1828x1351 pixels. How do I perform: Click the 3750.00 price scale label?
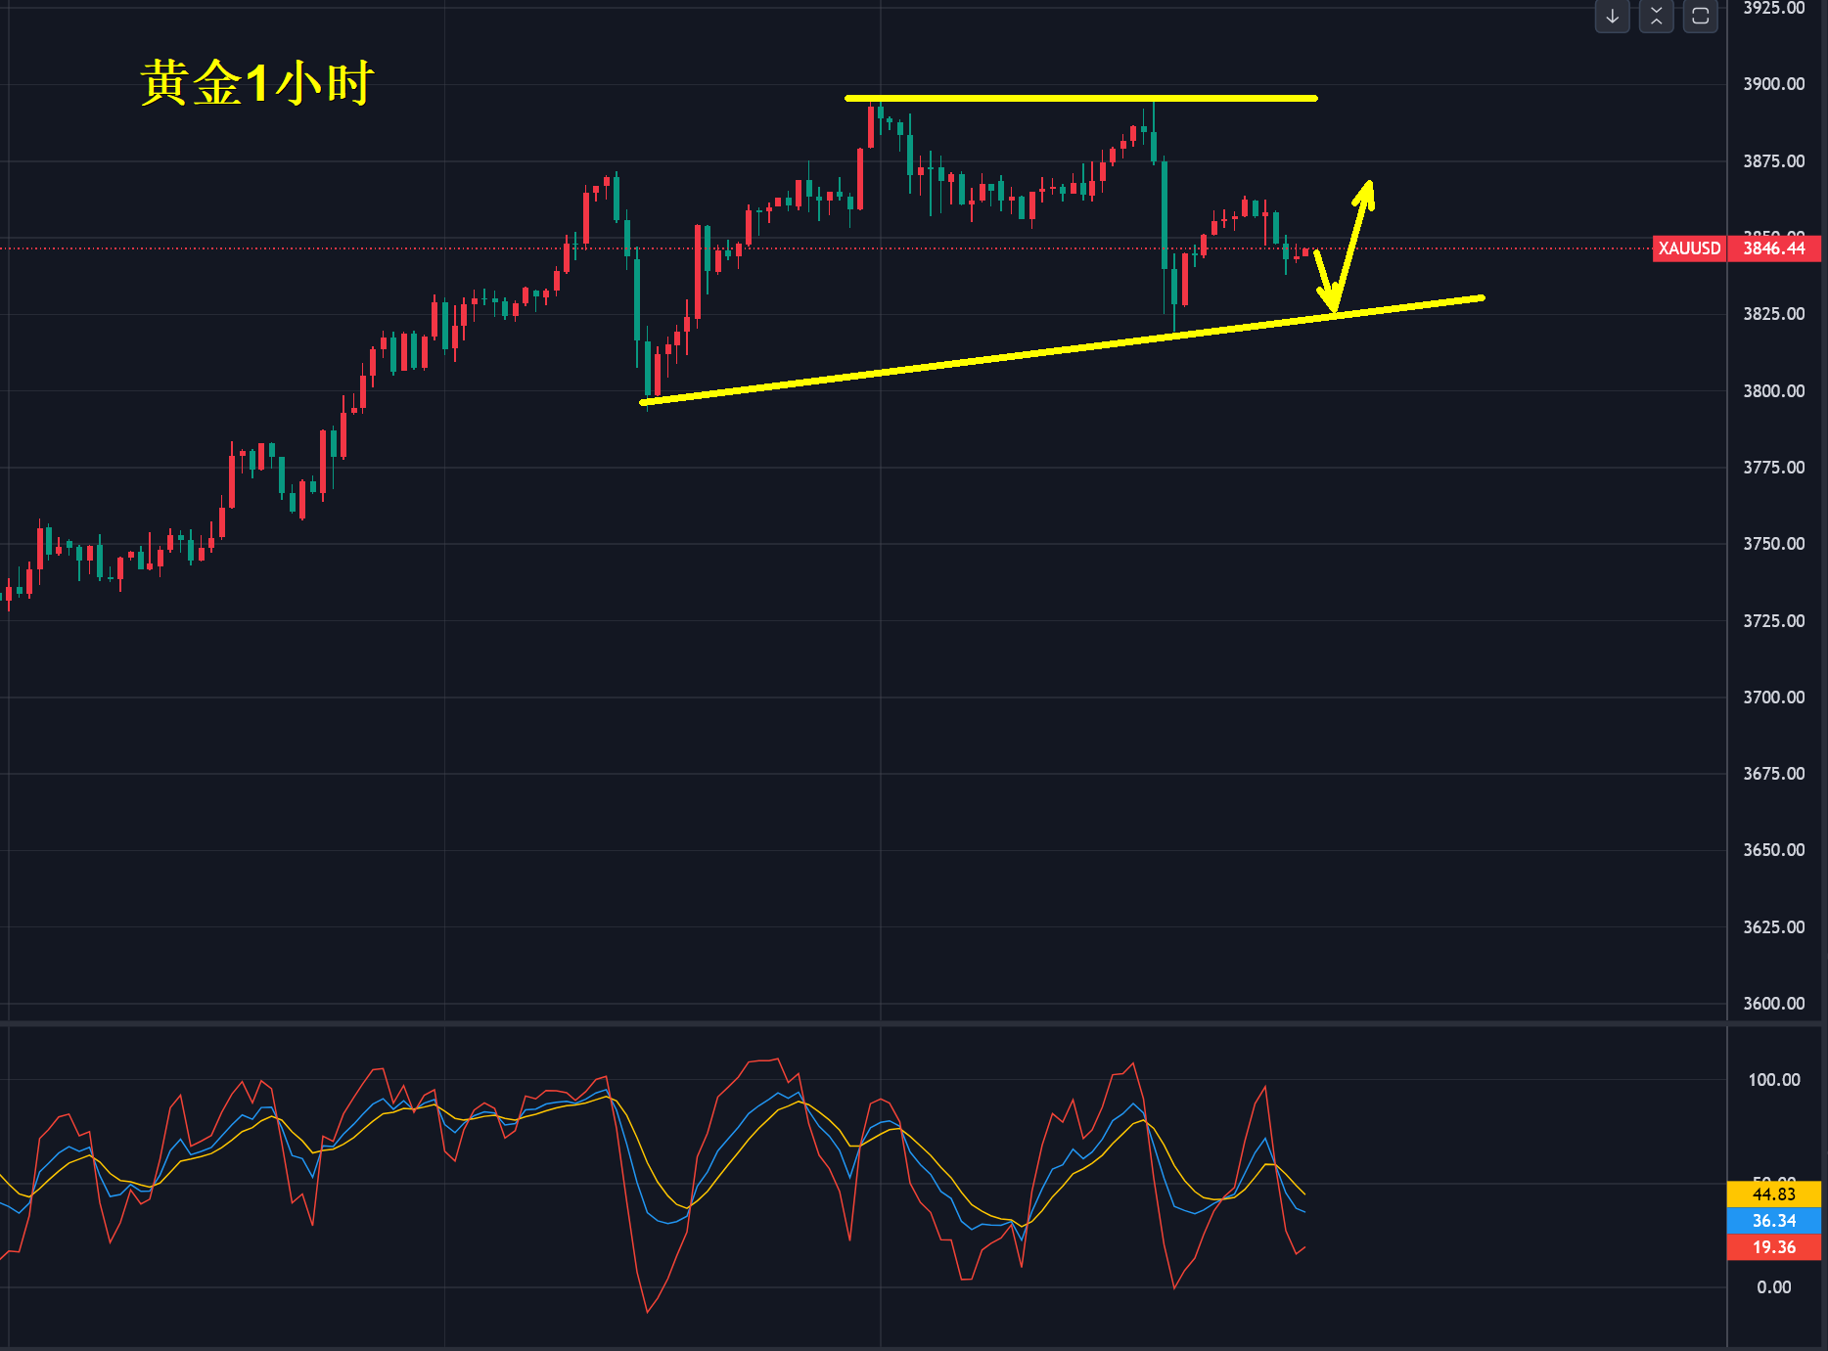pos(1773,544)
